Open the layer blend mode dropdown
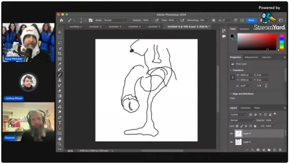Viewport: 289px width, 164px height. click(x=242, y=120)
